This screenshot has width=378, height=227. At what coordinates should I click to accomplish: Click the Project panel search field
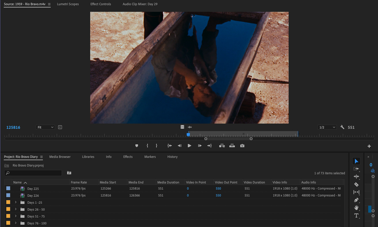coord(33,173)
